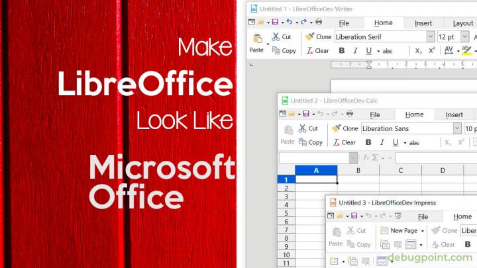Image resolution: width=477 pixels, height=268 pixels.
Task: Click the Save icon in Calc toolbar
Action: tap(306, 114)
